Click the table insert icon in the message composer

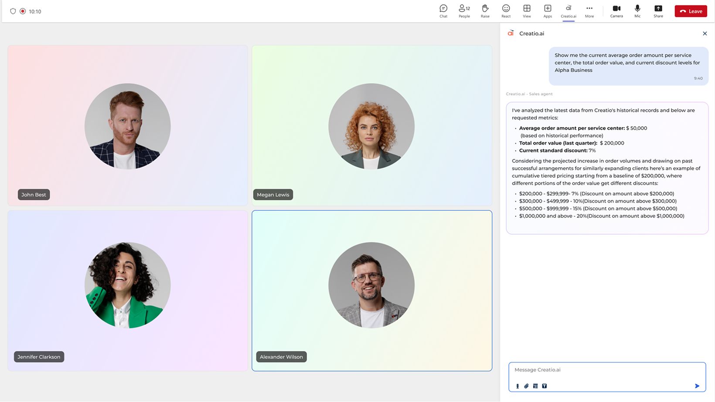click(535, 386)
